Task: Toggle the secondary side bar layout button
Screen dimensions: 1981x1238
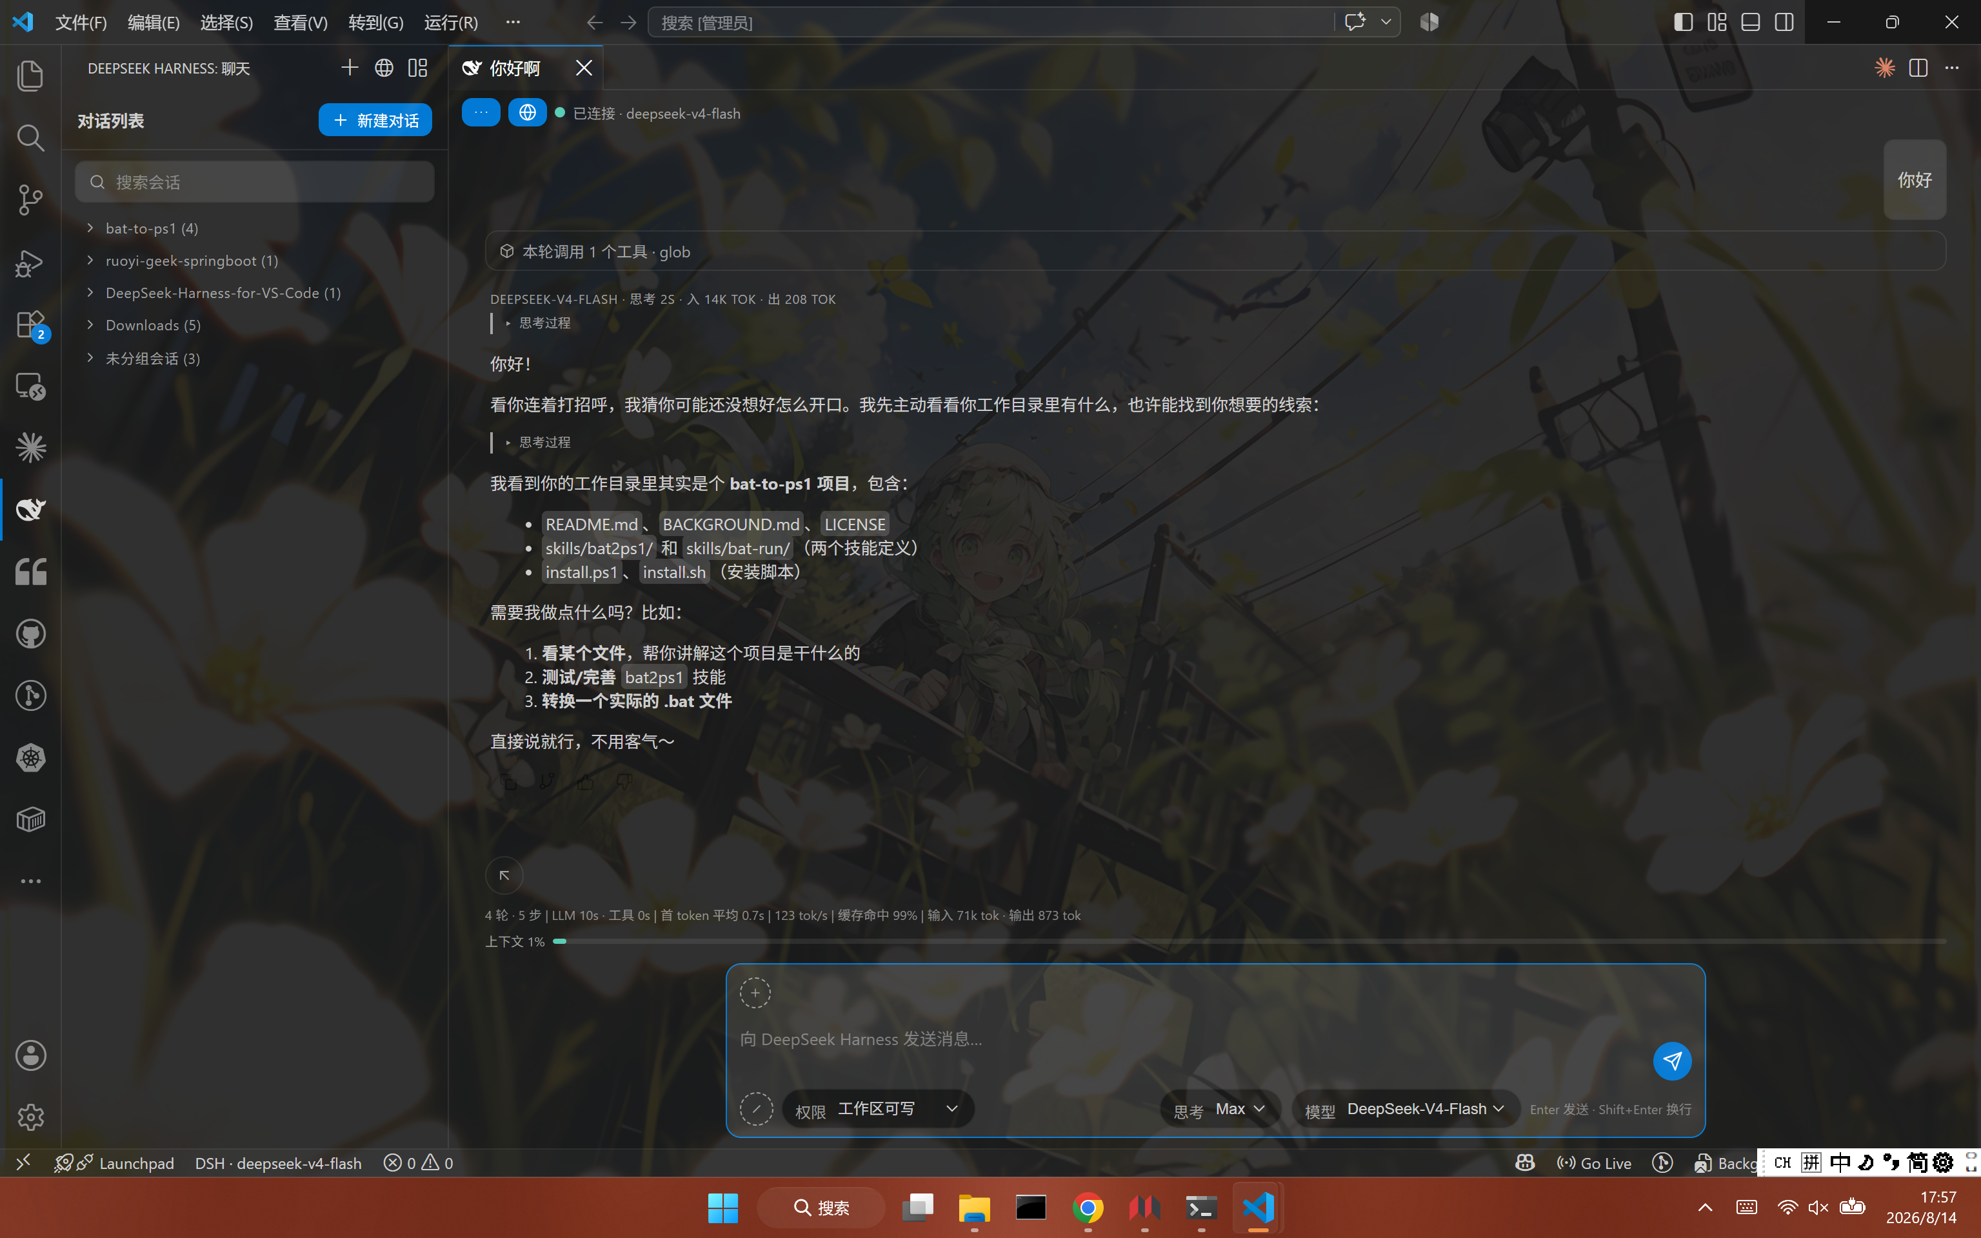Action: click(x=1784, y=22)
